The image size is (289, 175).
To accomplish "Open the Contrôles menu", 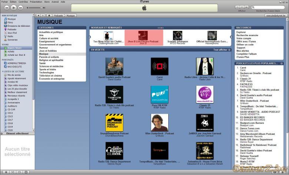I will [23, 1].
